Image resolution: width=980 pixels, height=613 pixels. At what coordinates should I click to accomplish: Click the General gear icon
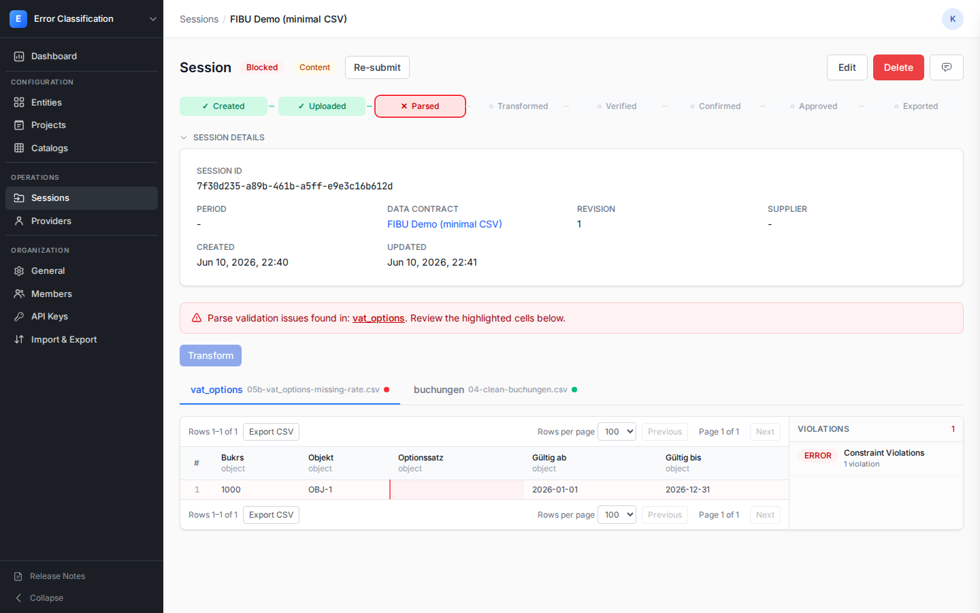[19, 271]
